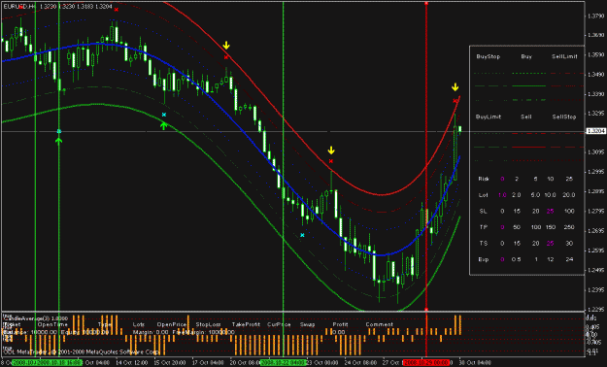Click the Comment column header
Image resolution: width=607 pixels, height=367 pixels.
point(380,324)
